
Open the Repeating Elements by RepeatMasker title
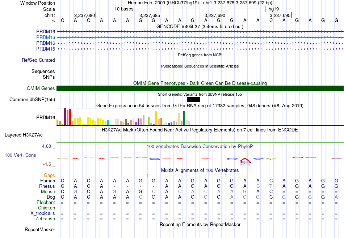click(200, 224)
